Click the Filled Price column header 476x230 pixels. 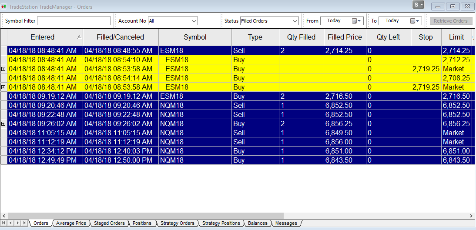point(344,37)
